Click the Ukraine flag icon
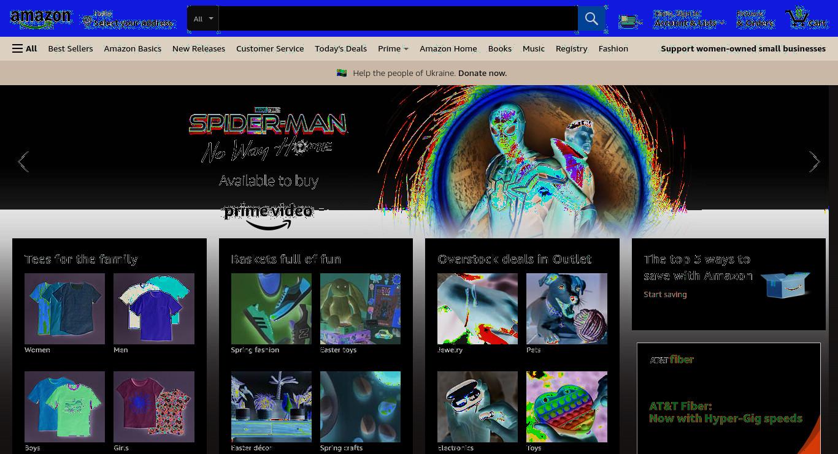838x454 pixels. click(342, 73)
